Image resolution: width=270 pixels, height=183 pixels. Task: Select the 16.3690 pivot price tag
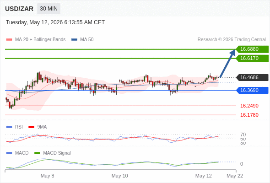252,90
